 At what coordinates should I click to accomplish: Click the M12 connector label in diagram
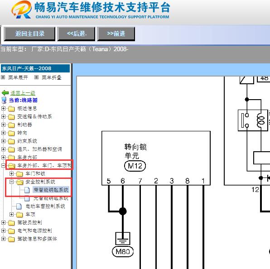point(135,166)
